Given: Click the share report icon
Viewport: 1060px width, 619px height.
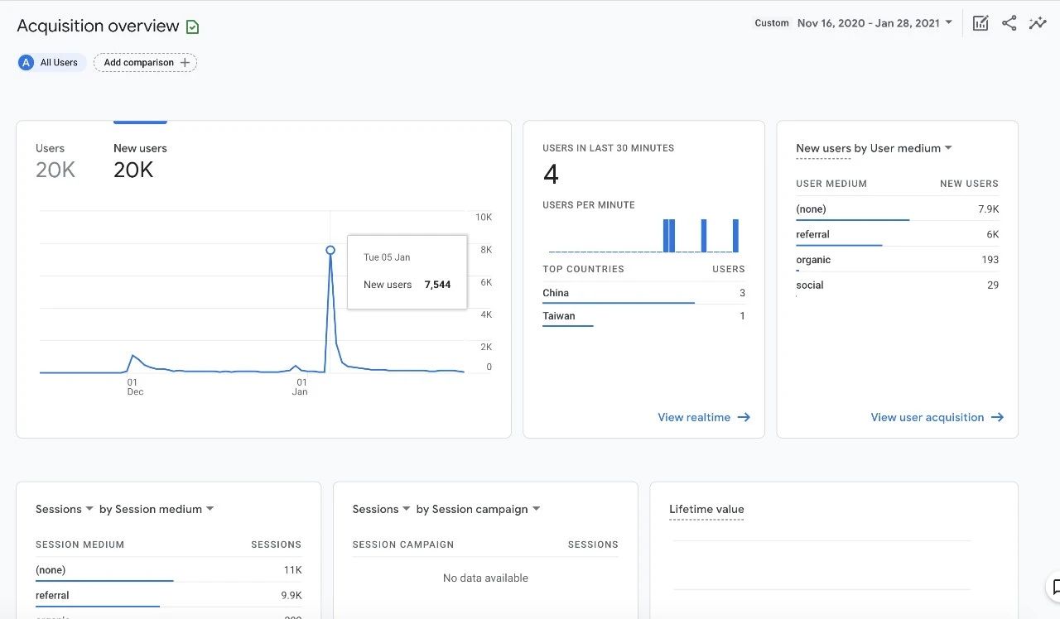Looking at the screenshot, I should [1009, 23].
